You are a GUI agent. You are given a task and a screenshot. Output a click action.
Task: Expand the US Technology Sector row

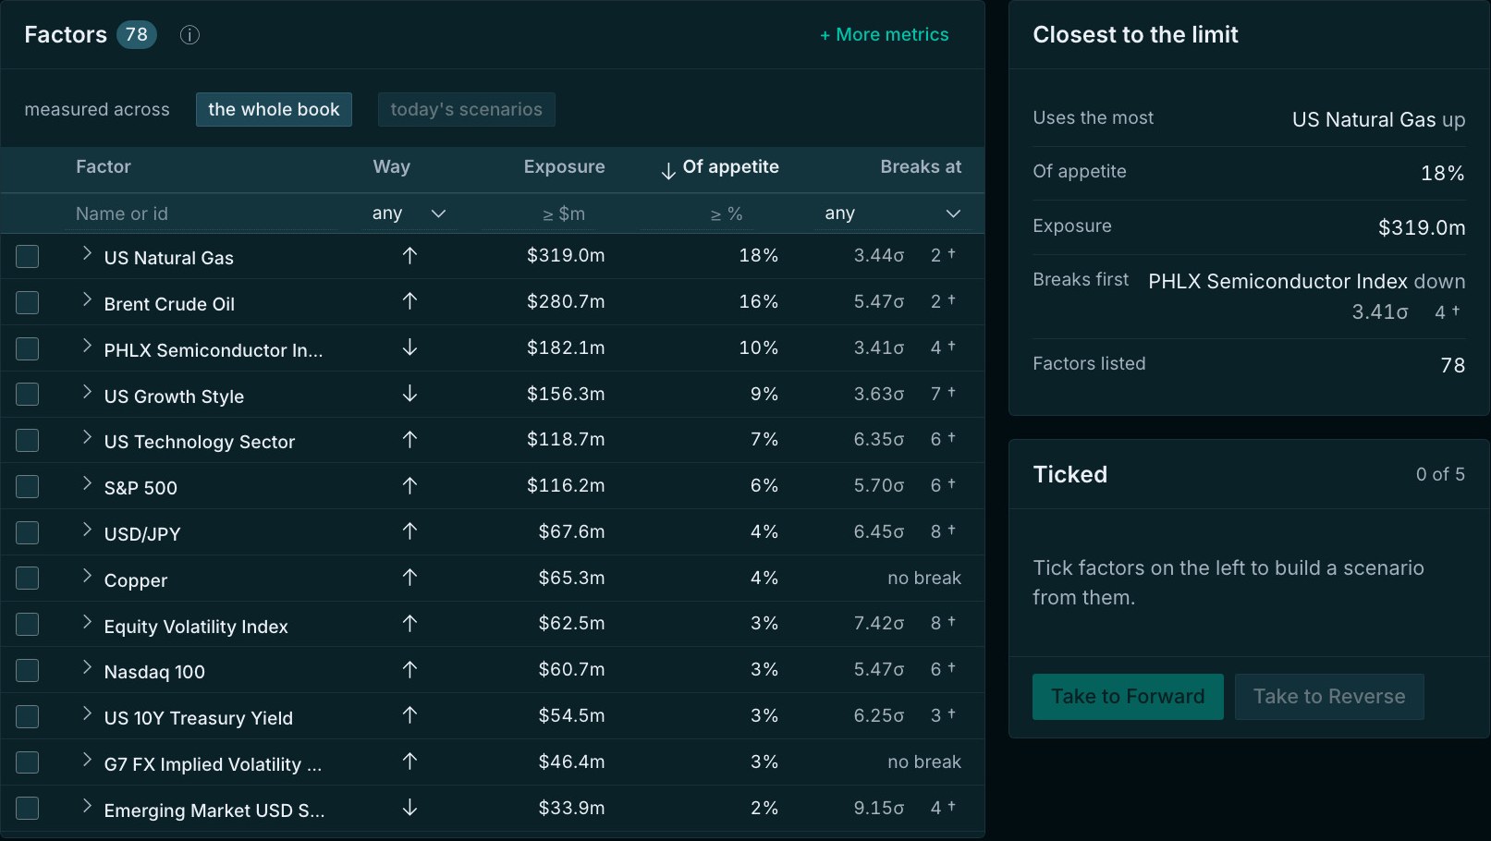point(87,437)
